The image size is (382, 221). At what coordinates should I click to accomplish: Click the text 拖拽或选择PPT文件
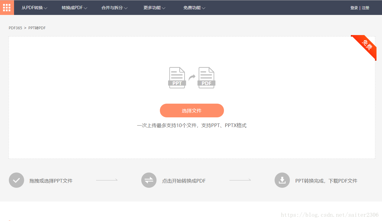pyautogui.click(x=51, y=181)
